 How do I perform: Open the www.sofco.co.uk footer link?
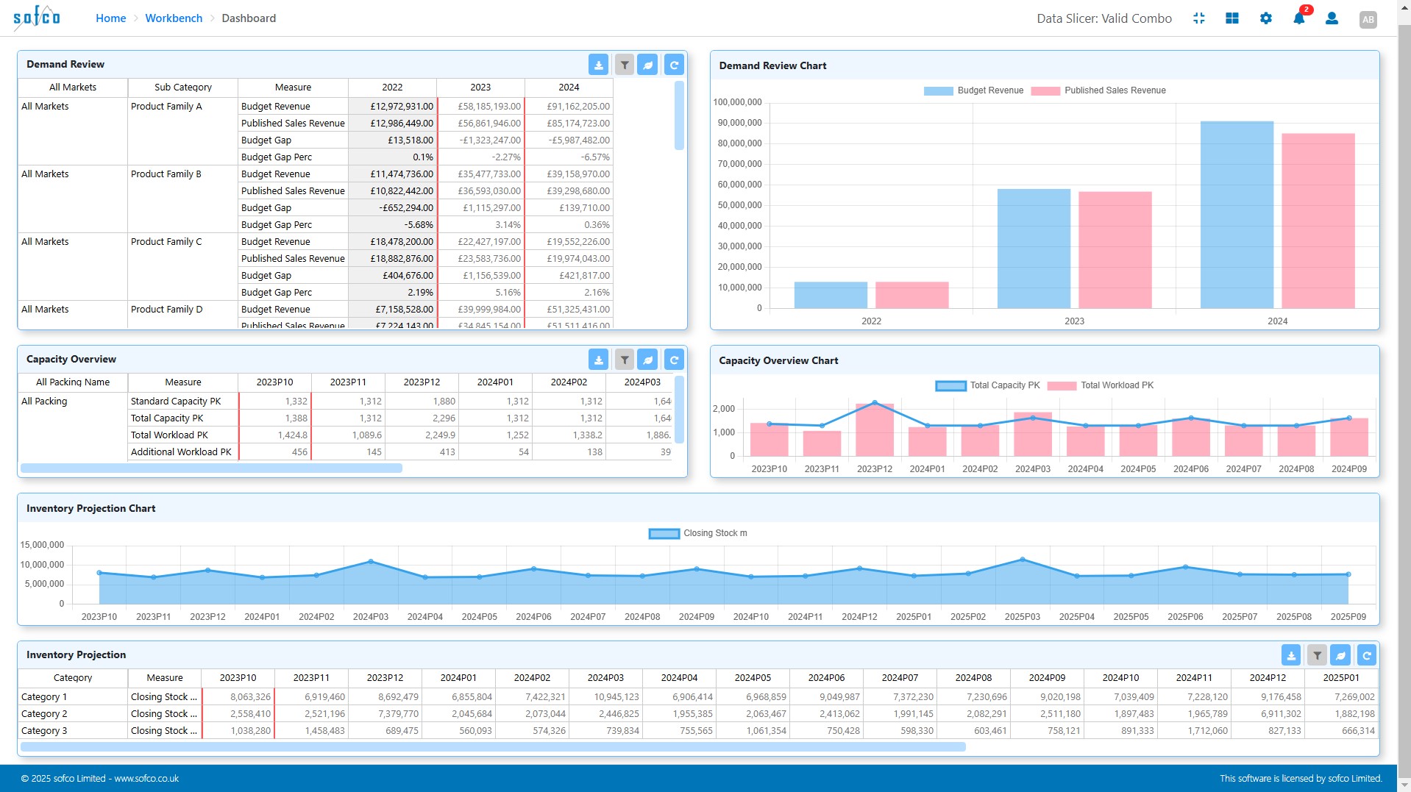point(146,777)
